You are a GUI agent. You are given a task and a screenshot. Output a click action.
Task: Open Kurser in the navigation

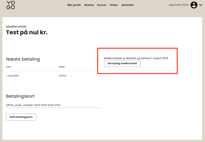102,5
